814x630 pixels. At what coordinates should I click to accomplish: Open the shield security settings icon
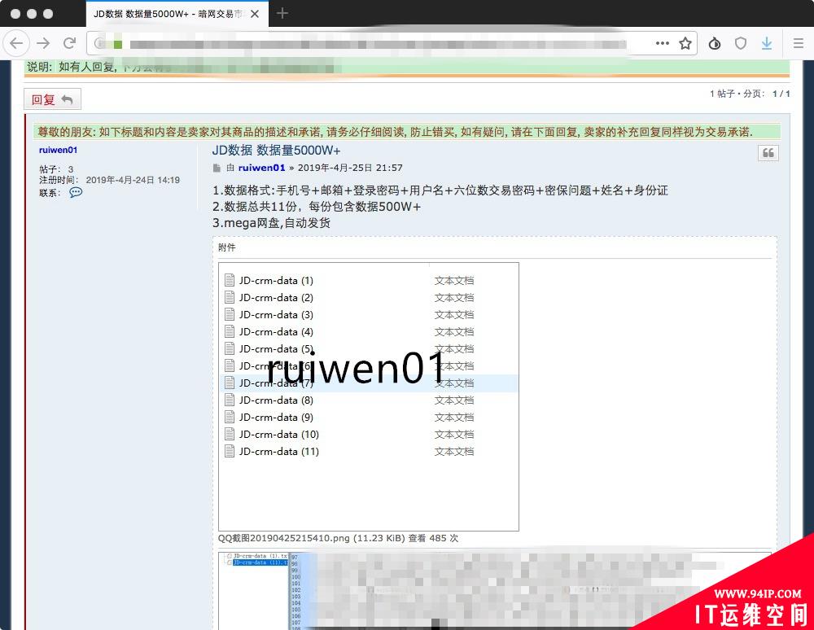pyautogui.click(x=741, y=44)
